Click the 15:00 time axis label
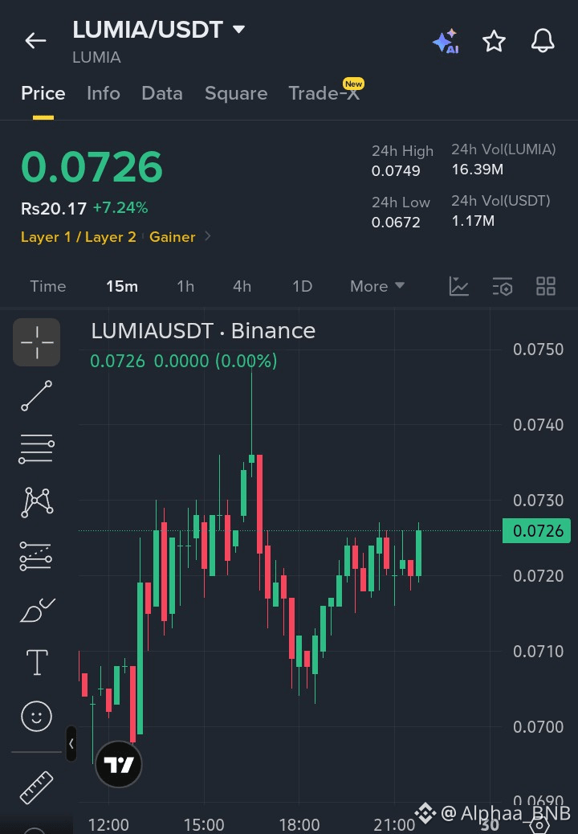Viewport: 578px width, 834px height. coord(203,824)
